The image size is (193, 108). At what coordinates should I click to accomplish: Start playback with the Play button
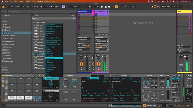[x=102, y=7]
